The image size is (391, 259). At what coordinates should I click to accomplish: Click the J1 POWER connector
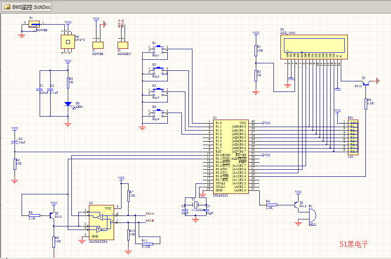pos(98,45)
